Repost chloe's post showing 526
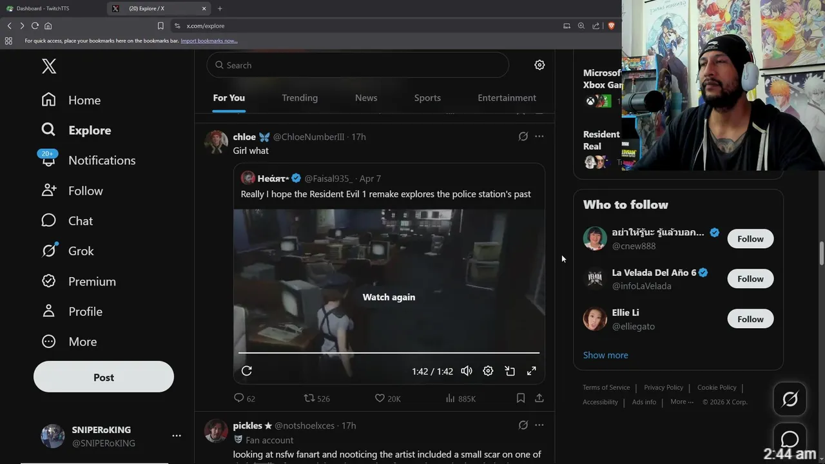The image size is (825, 464). pyautogui.click(x=316, y=398)
